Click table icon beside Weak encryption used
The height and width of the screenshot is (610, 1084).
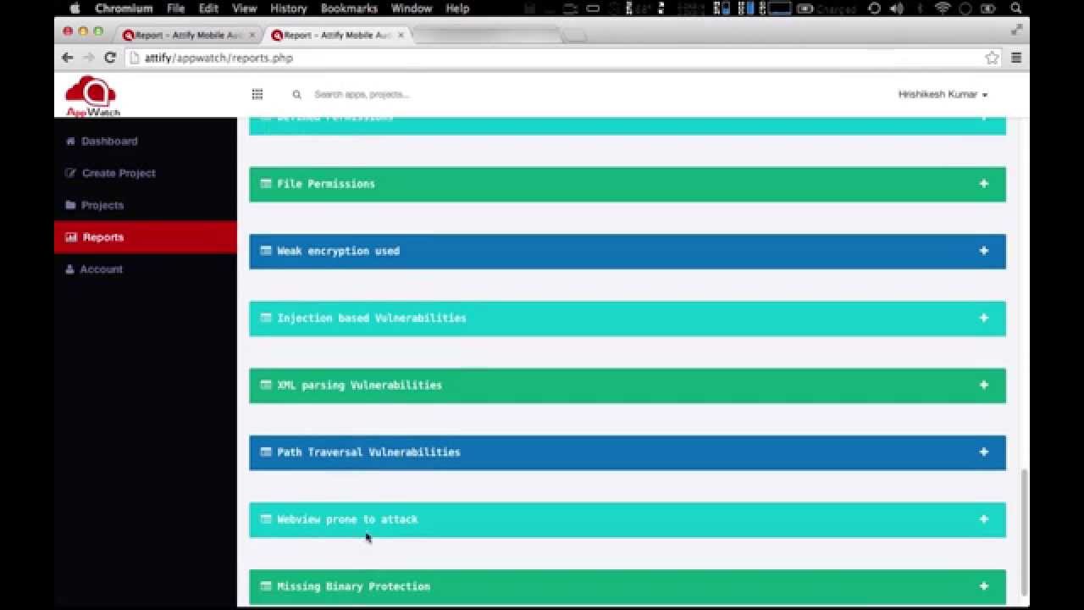click(266, 251)
